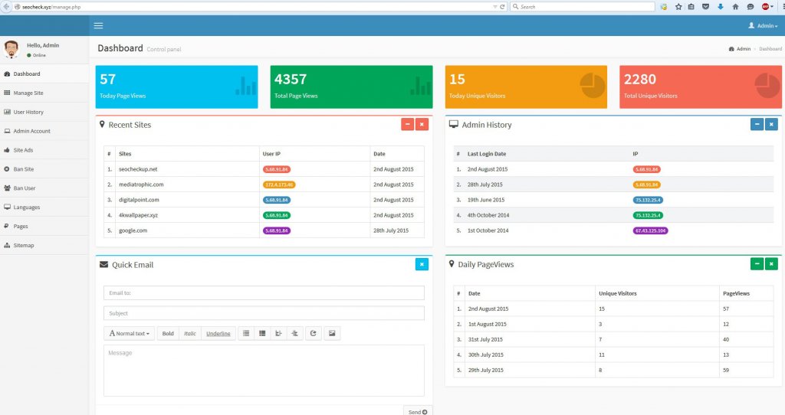Click the Email to input field
This screenshot has height=415, width=785.
point(264,292)
